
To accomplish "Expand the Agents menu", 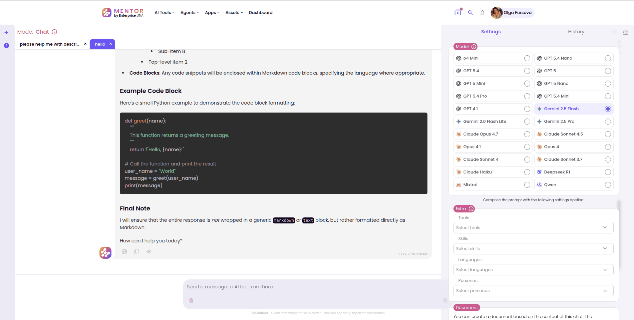I will point(190,13).
